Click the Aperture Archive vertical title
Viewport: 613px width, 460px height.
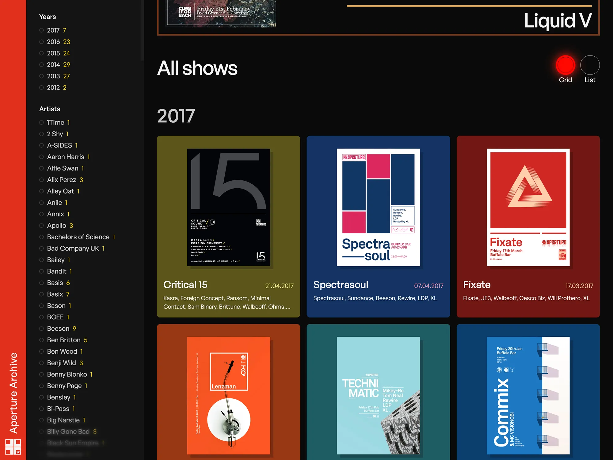pos(13,393)
